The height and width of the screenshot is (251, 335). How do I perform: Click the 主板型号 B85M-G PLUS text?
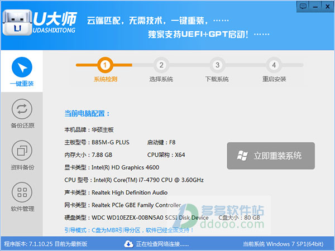(x=97, y=142)
